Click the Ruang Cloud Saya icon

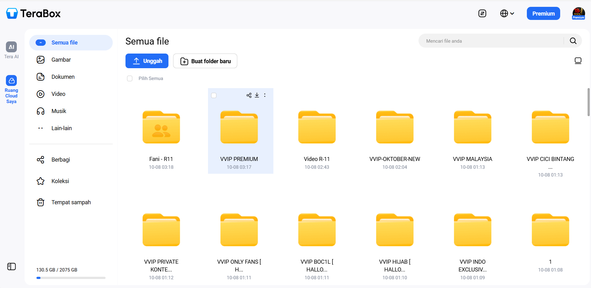pyautogui.click(x=12, y=81)
